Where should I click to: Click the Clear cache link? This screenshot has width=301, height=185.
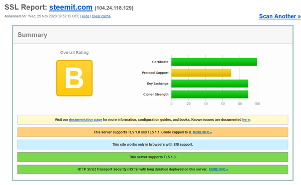coord(101,16)
